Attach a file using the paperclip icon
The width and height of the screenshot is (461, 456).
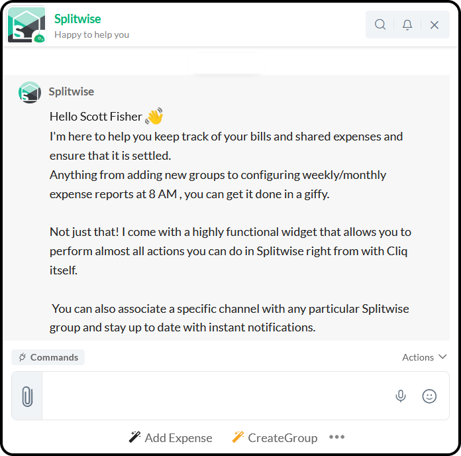[27, 396]
